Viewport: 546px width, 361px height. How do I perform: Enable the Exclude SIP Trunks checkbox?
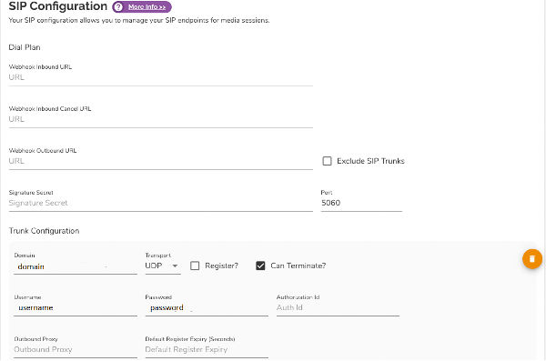tap(327, 161)
